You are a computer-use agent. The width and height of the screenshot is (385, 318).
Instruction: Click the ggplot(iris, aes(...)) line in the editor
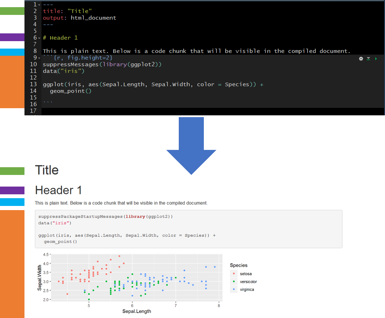tap(153, 84)
